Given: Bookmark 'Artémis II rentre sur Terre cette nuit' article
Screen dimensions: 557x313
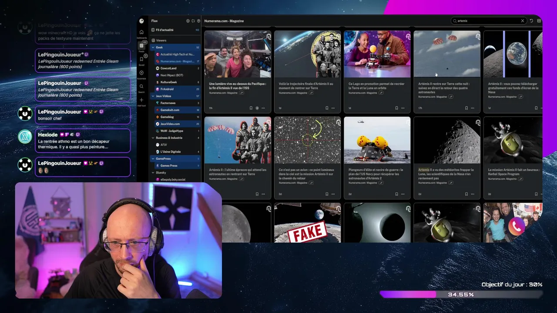Looking at the screenshot, I should point(466,108).
